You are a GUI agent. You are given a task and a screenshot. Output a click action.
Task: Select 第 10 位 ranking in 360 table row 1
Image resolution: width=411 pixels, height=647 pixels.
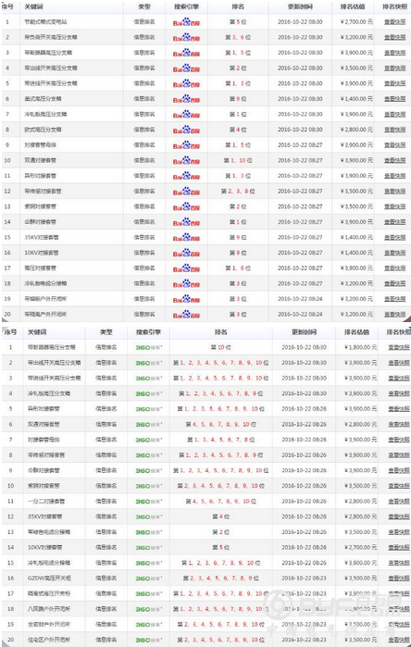[x=220, y=347]
